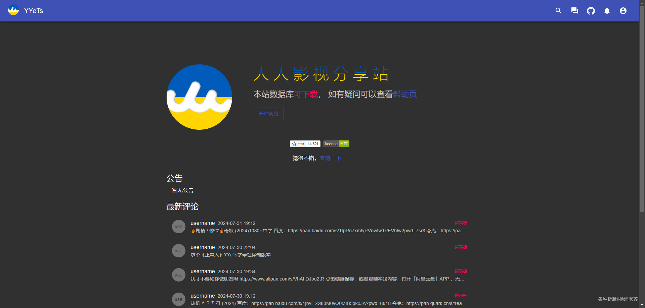
Task: Click avatar of the 07-30 19:12 comment
Action: point(179,299)
